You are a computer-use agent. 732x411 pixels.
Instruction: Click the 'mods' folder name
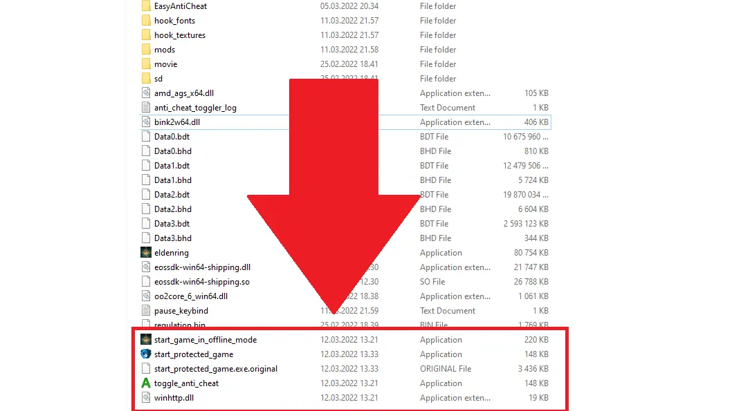pos(165,50)
